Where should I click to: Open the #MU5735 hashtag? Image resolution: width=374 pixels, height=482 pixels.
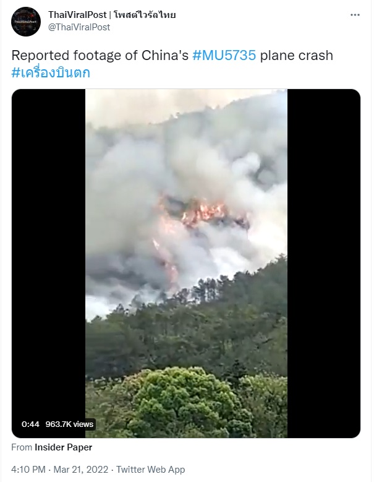(224, 55)
